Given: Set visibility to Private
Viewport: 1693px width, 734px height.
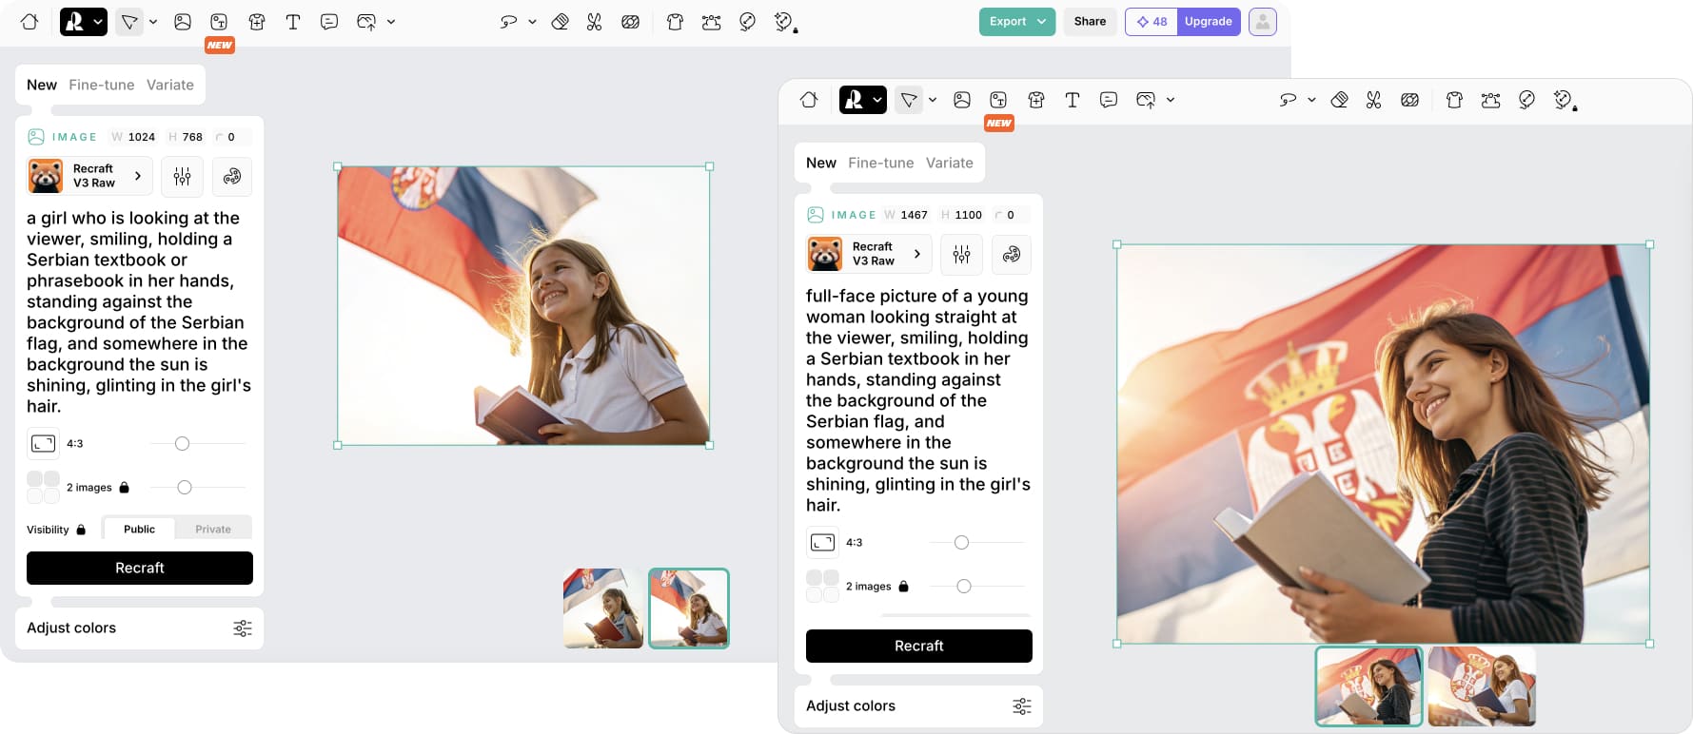Looking at the screenshot, I should tap(213, 530).
